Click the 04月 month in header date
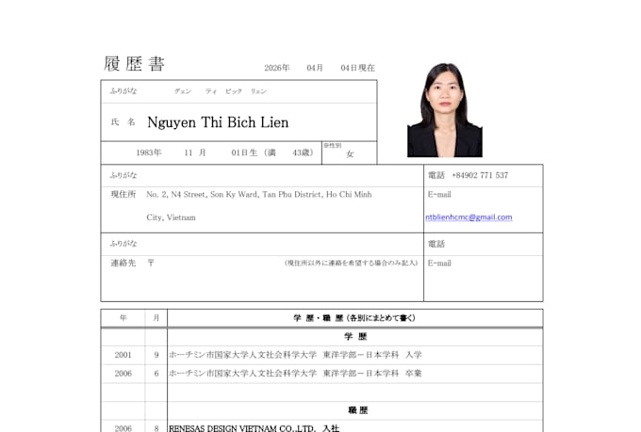The width and height of the screenshot is (641, 432). click(315, 68)
